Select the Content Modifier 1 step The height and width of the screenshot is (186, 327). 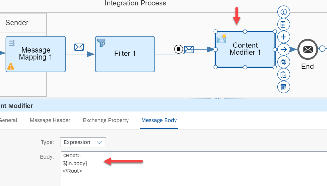[x=245, y=49]
